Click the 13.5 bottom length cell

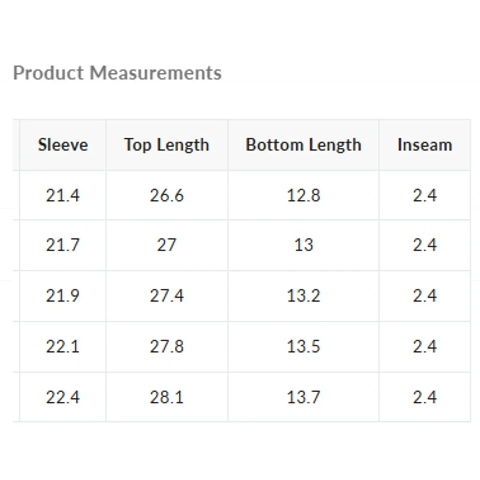point(303,347)
